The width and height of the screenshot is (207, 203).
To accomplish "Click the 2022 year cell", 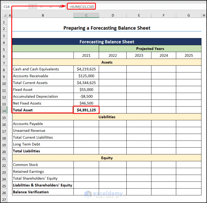I will 113,55.
